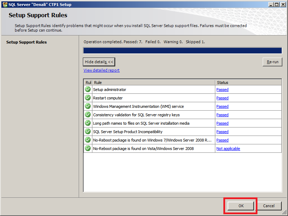Select Consistency validation for SQL Server registry keys
Viewport: 288px width, 216px height.
137,115
